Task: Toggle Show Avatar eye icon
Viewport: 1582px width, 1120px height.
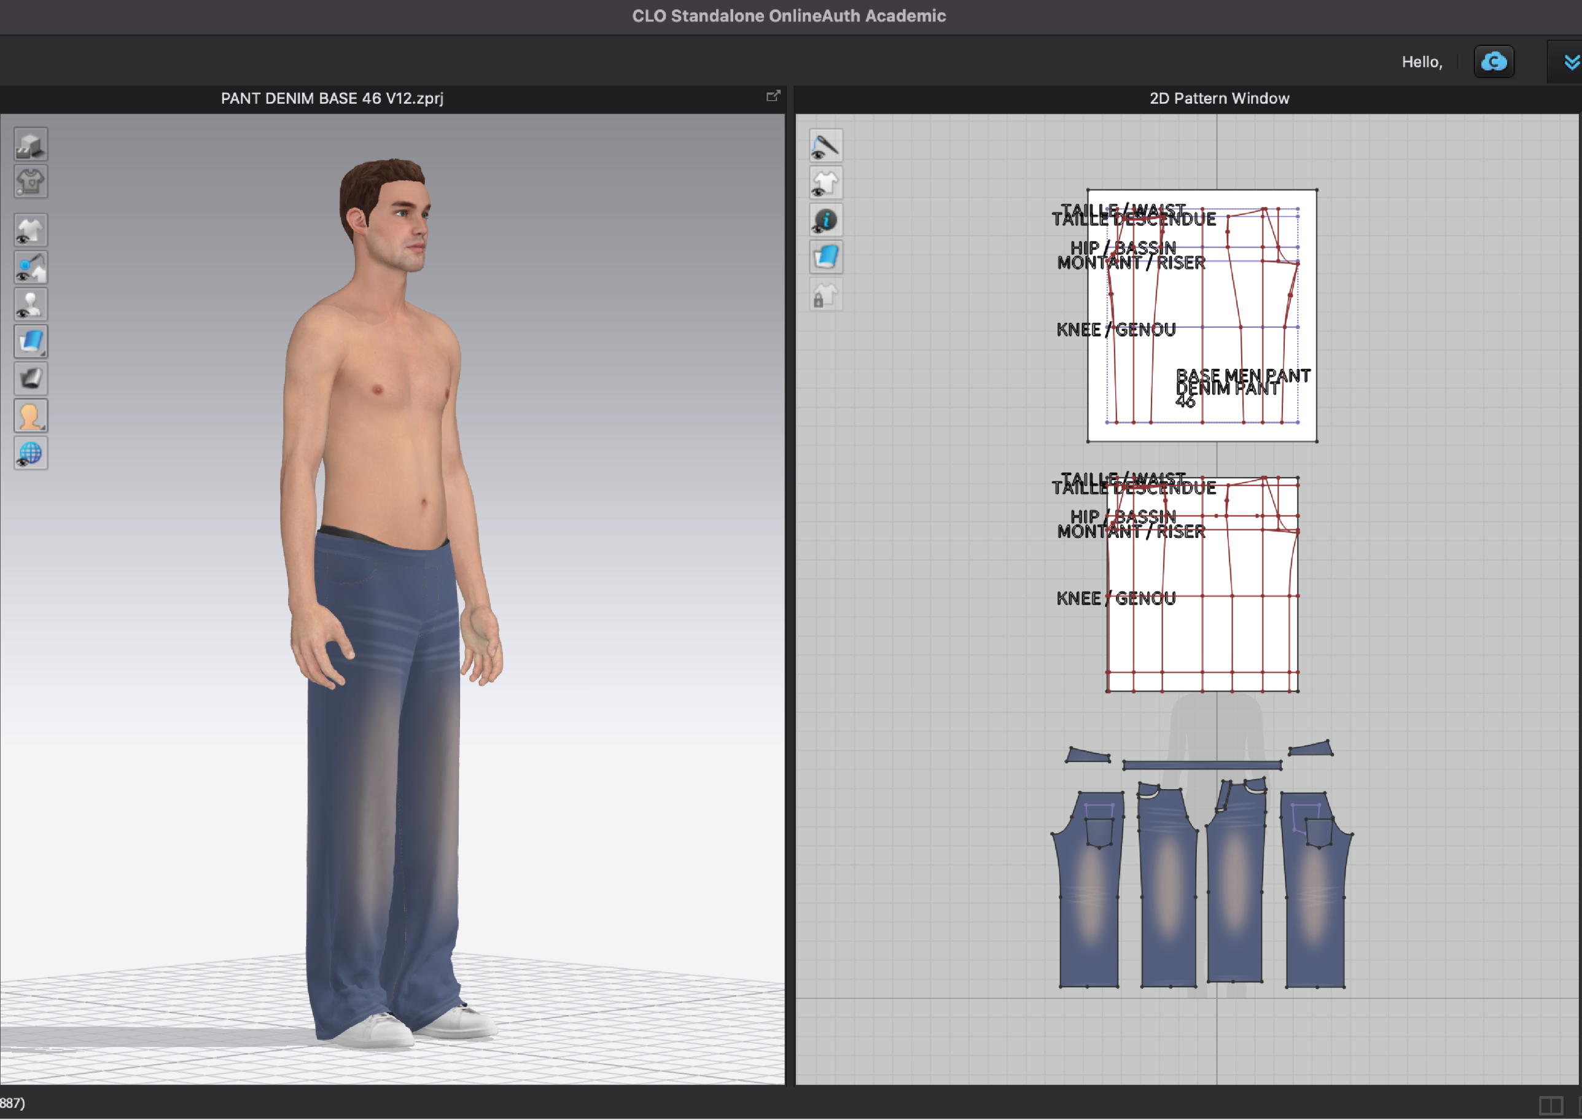Action: tap(30, 304)
